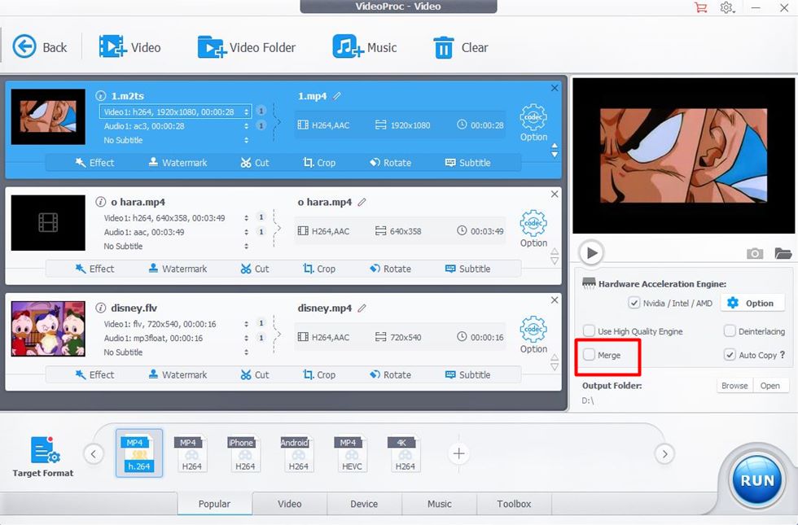The height and width of the screenshot is (525, 798).
Task: Take a snapshot with the camera icon
Action: (755, 253)
